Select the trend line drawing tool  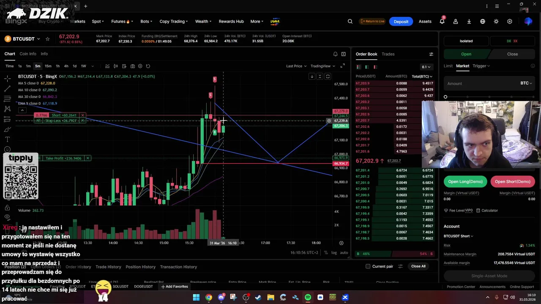point(7,89)
